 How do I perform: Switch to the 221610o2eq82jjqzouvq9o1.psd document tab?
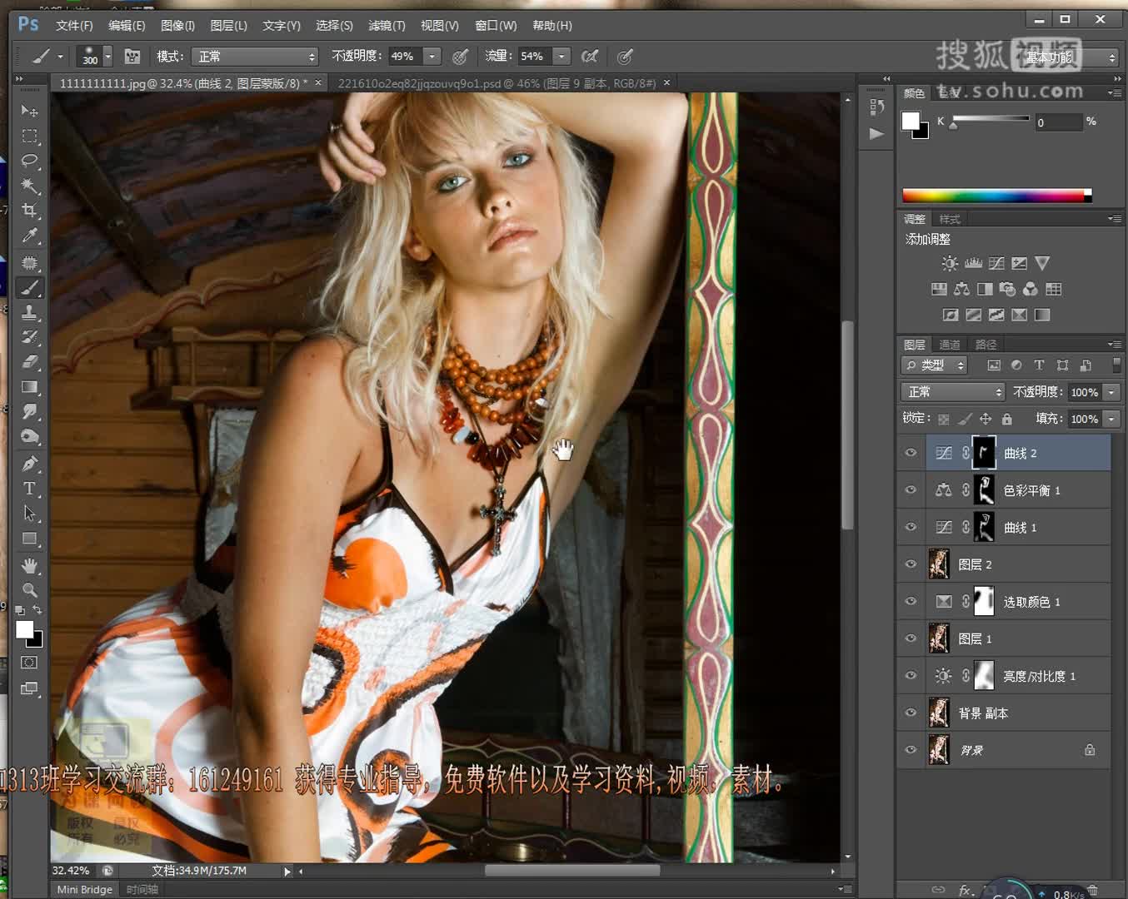[x=497, y=83]
